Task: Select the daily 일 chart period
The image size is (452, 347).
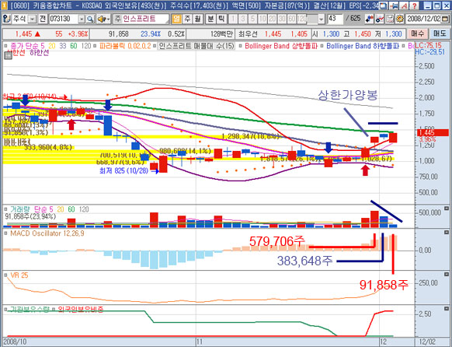Action: [x=176, y=19]
